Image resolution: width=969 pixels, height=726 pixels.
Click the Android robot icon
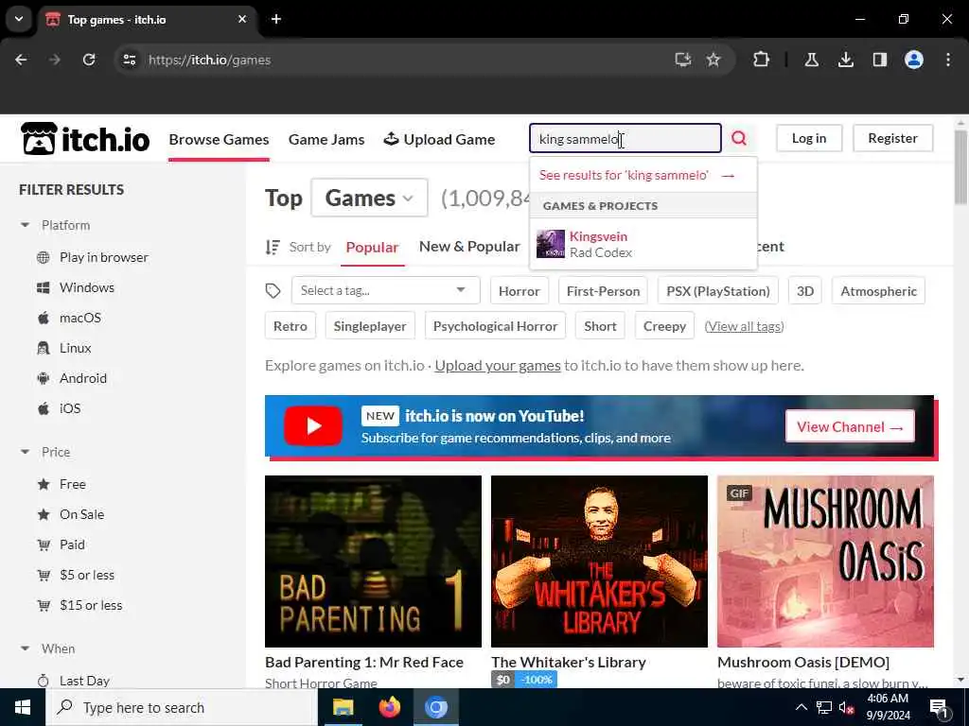(44, 378)
